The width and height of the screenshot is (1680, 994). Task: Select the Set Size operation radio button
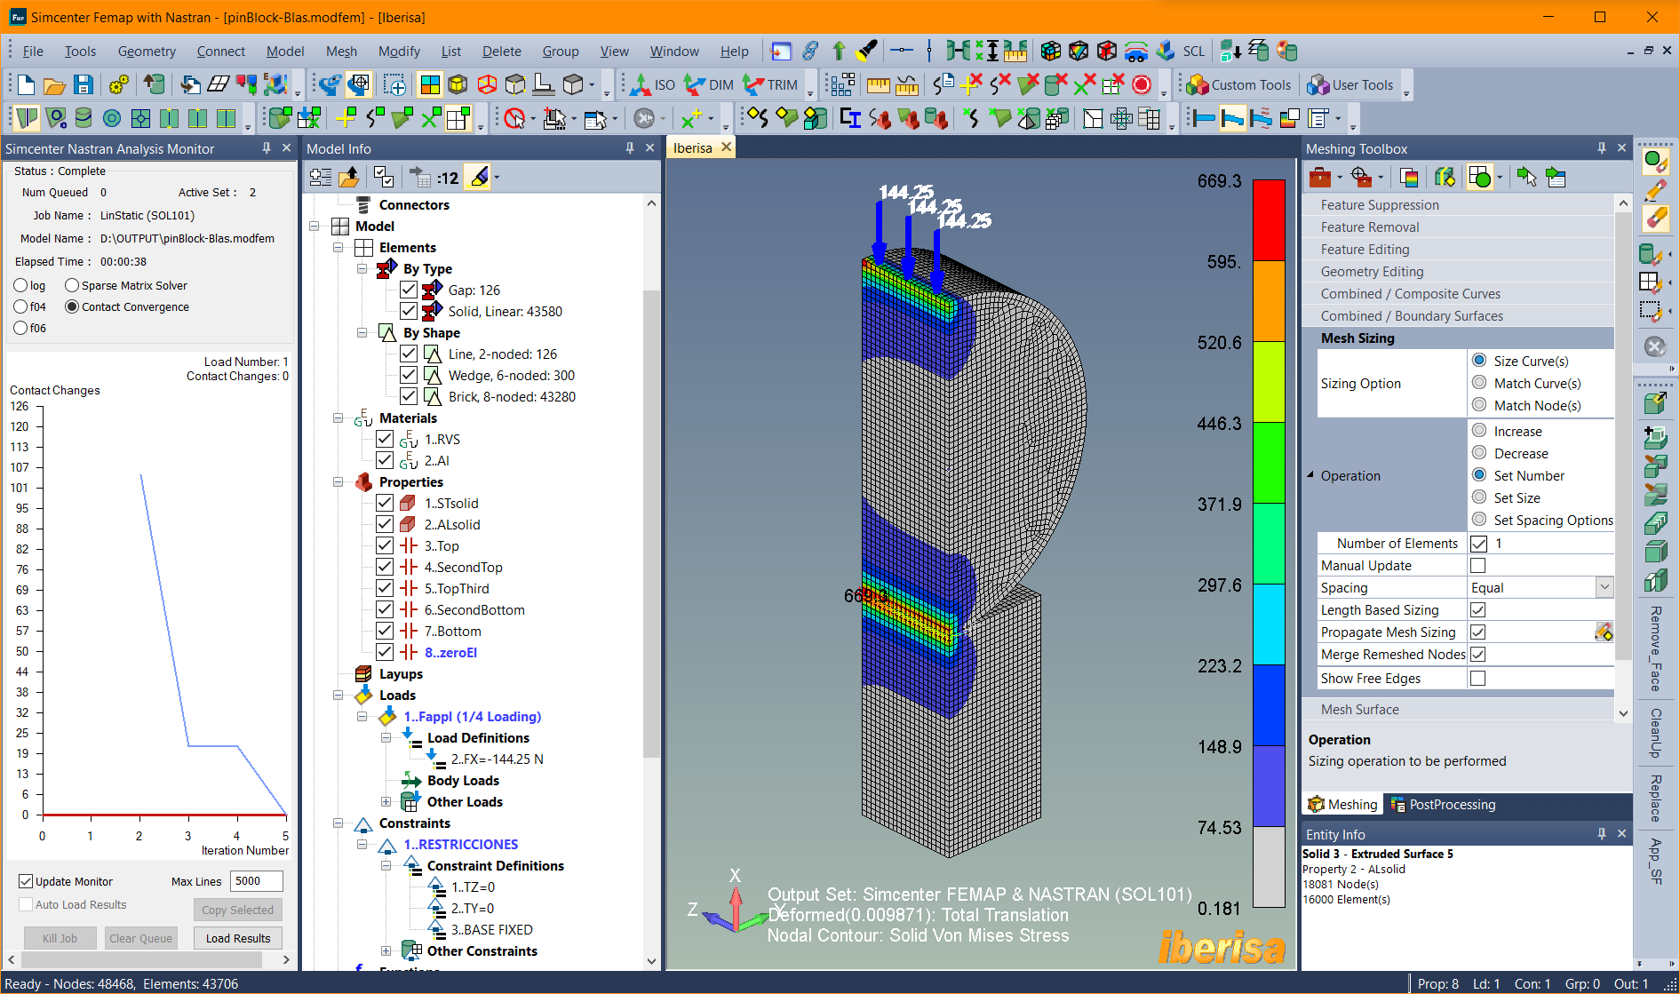[1479, 497]
